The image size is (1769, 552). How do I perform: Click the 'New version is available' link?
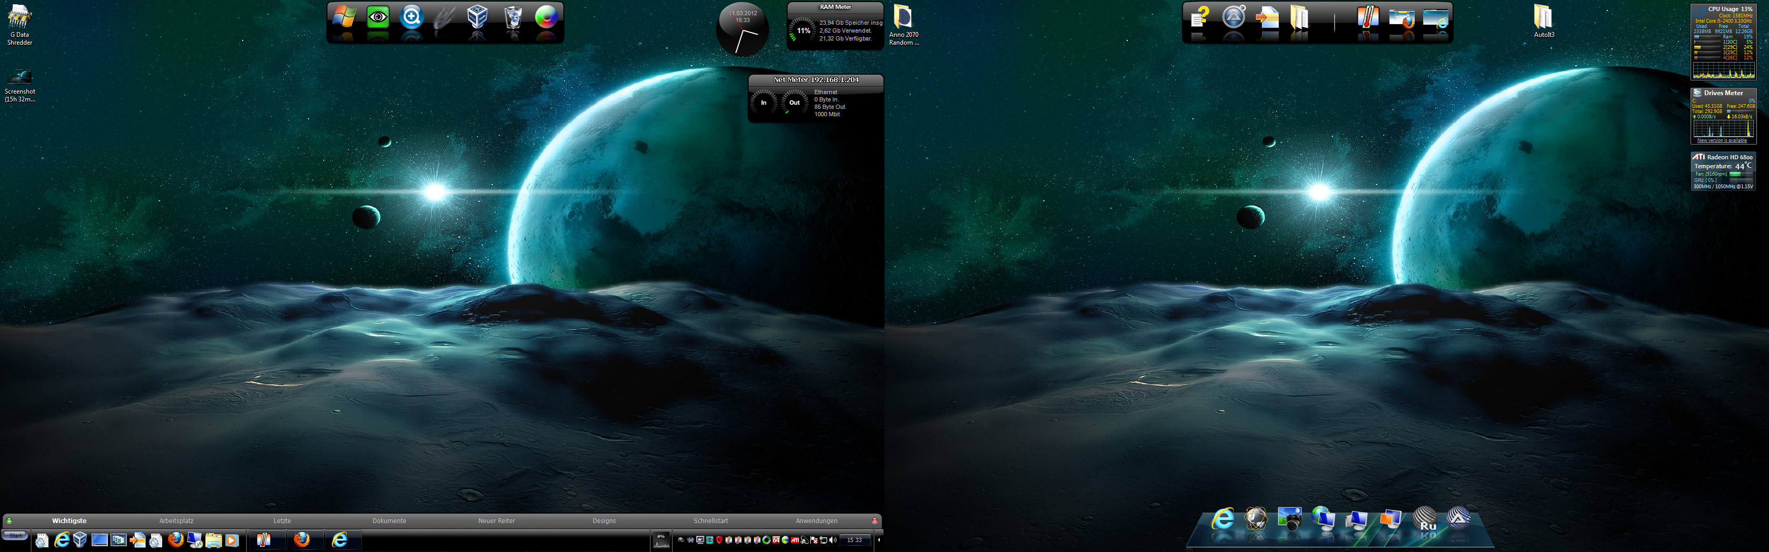click(x=1722, y=140)
